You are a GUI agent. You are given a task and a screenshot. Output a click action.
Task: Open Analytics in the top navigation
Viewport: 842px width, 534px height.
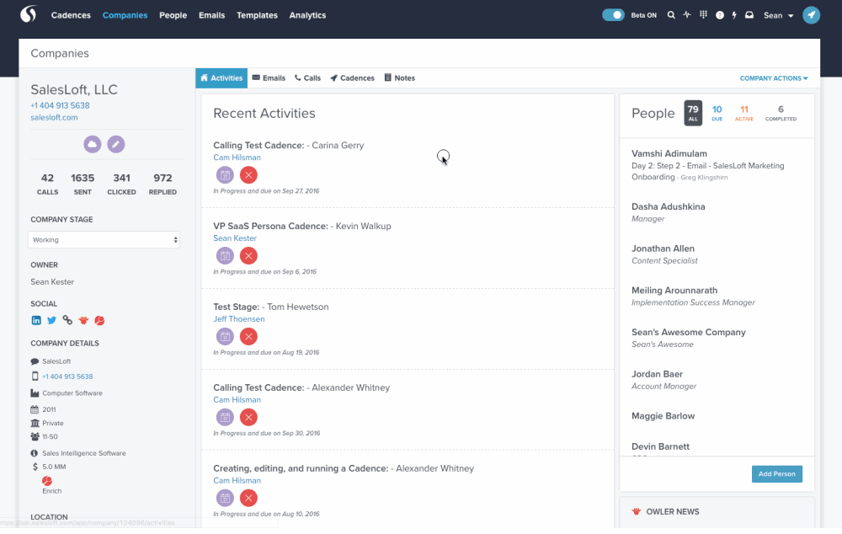click(x=307, y=15)
